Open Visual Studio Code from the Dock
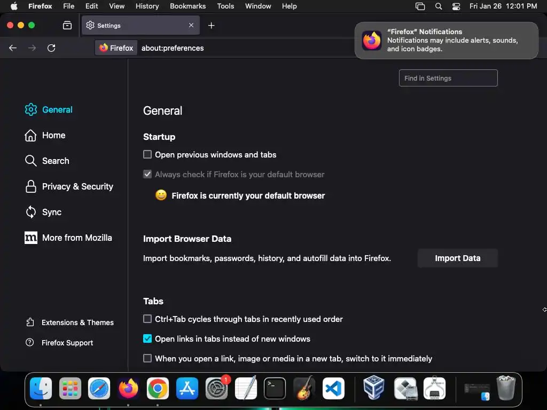 (333, 388)
